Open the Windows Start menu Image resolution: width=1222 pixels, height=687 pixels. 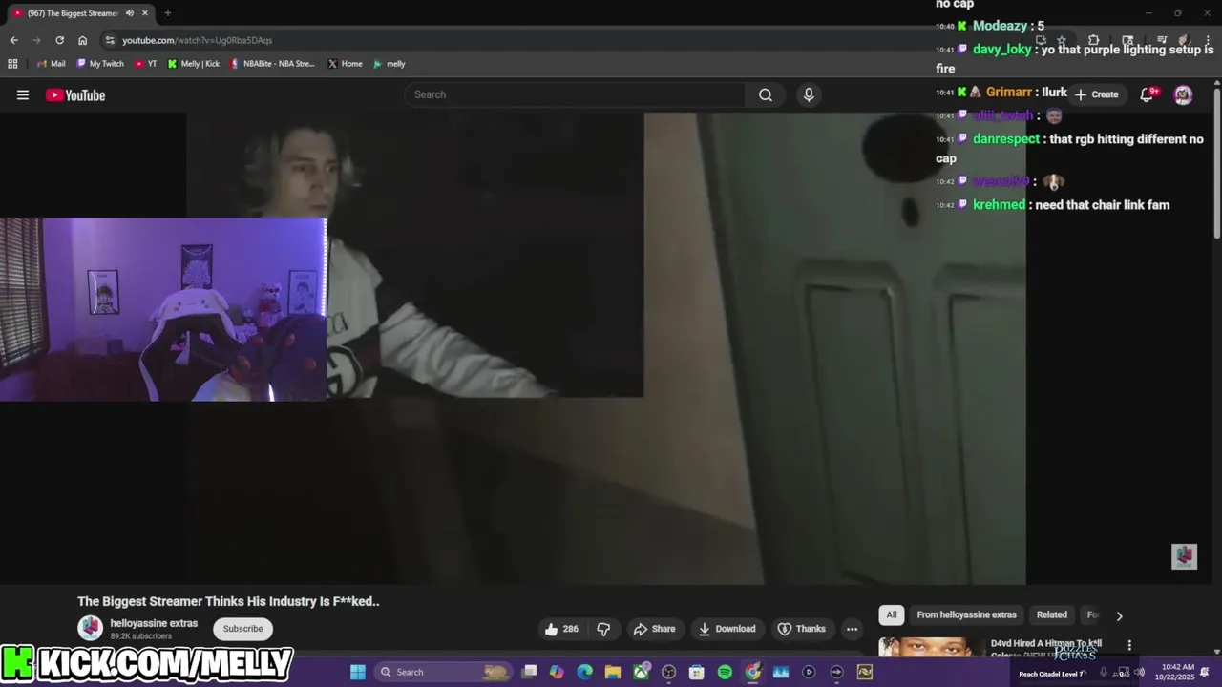pyautogui.click(x=358, y=672)
